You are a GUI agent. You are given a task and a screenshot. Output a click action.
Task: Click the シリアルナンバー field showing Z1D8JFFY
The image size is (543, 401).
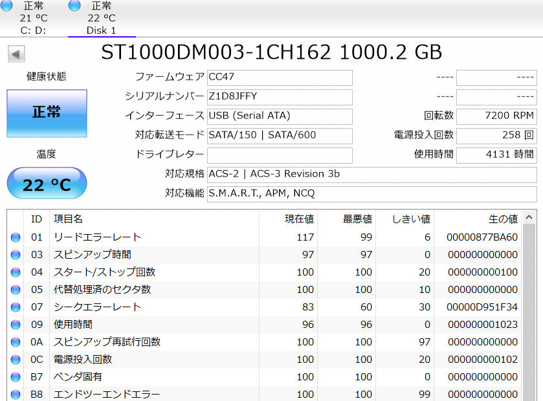tap(280, 97)
